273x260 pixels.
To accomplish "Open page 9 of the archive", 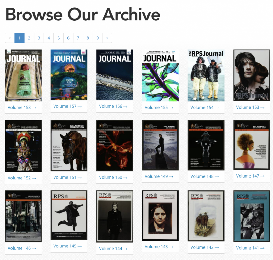I will click(98, 38).
